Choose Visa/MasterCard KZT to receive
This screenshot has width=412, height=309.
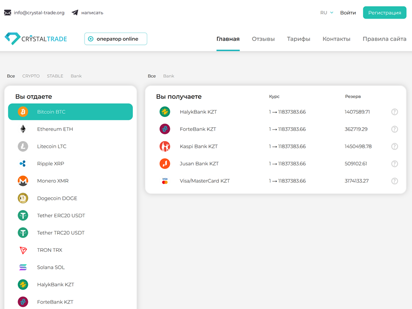(276, 181)
